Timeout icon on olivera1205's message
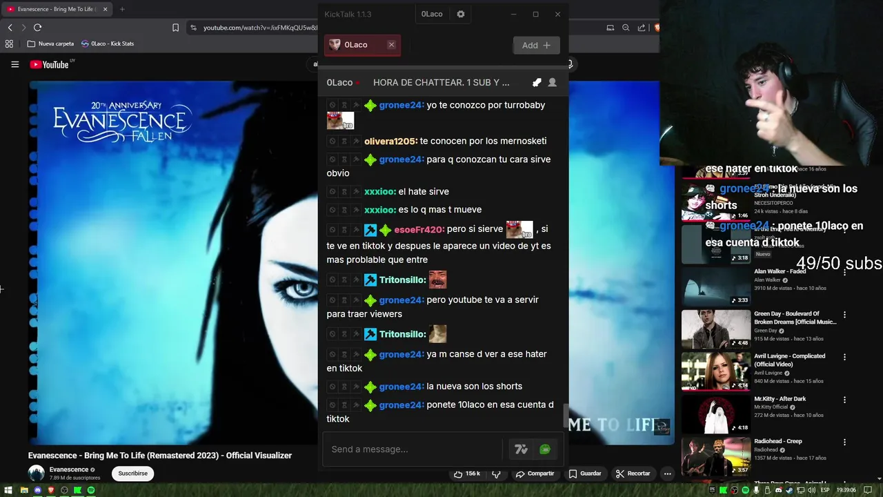Image resolution: width=883 pixels, height=497 pixels. 344,141
